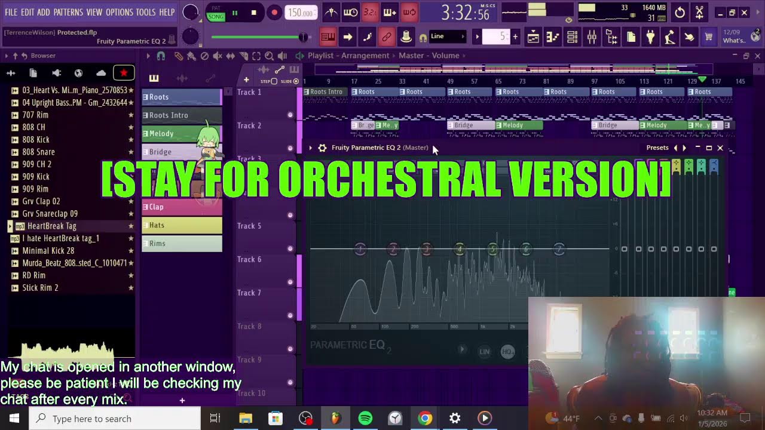Toggle the HQ button in Parametric EQ
Screen dimensions: 765x430
pos(507,352)
